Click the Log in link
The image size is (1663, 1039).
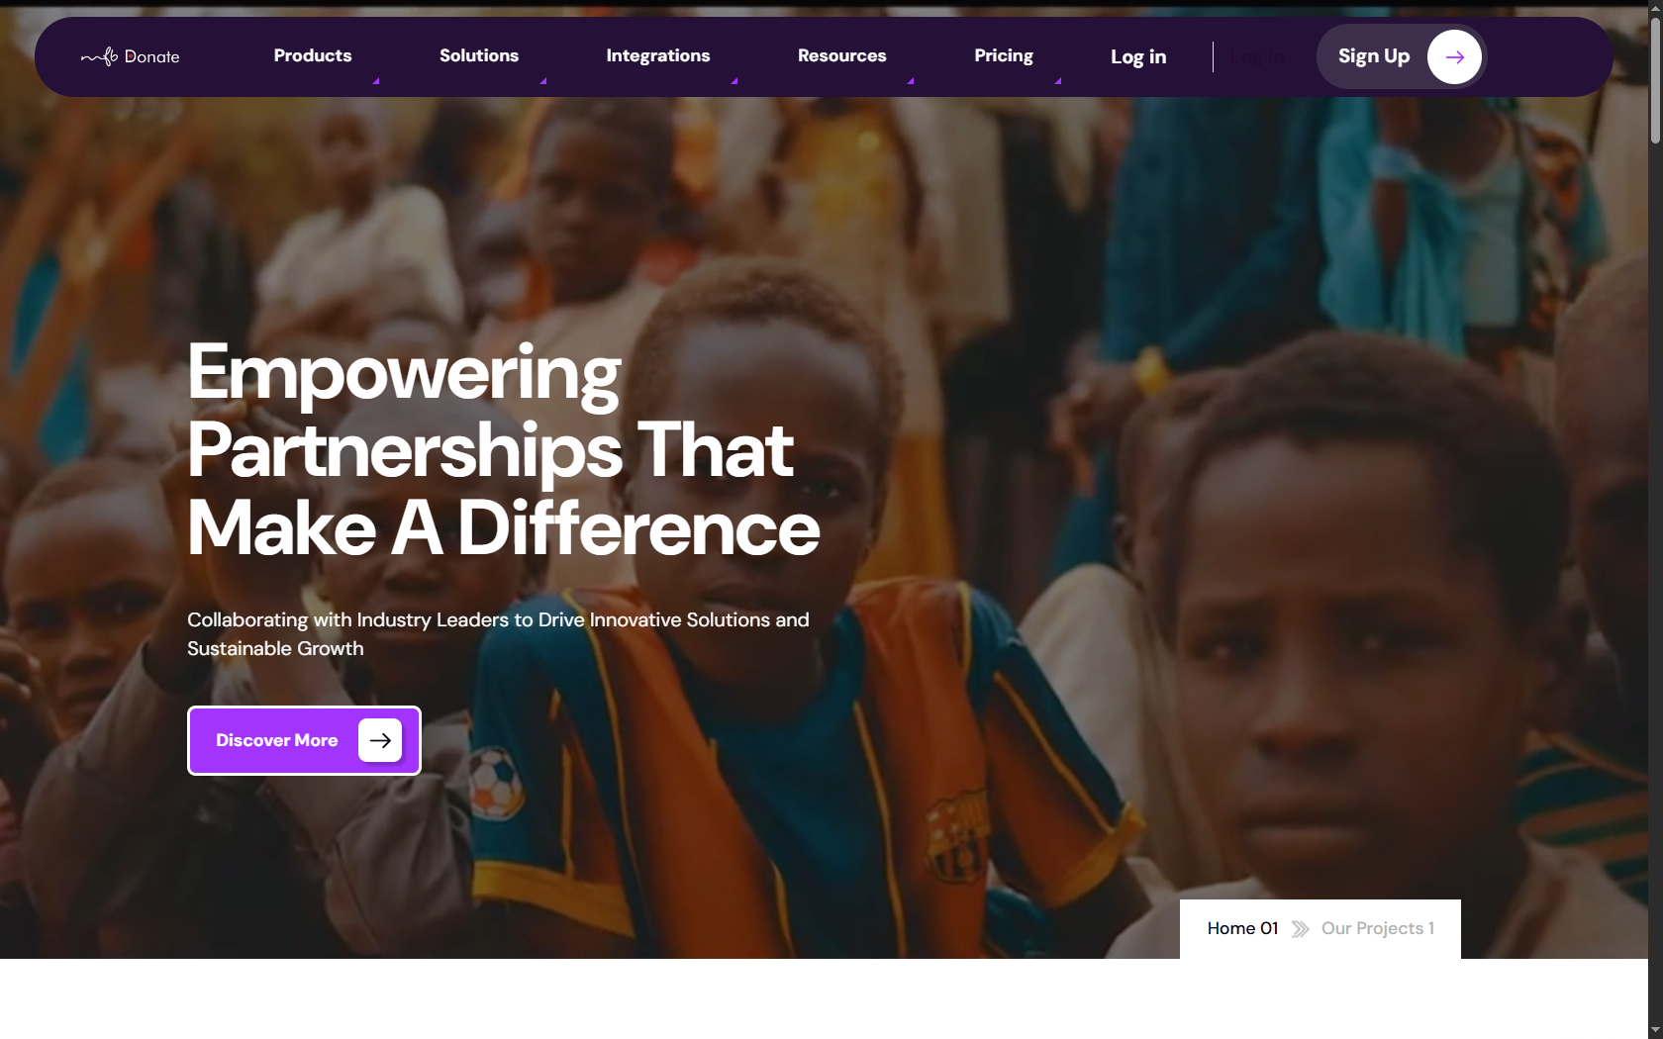point(1138,56)
